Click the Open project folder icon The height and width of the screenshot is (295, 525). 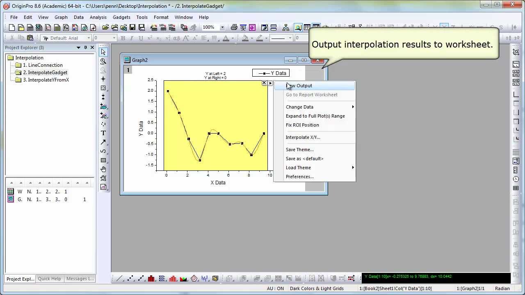pos(105,27)
